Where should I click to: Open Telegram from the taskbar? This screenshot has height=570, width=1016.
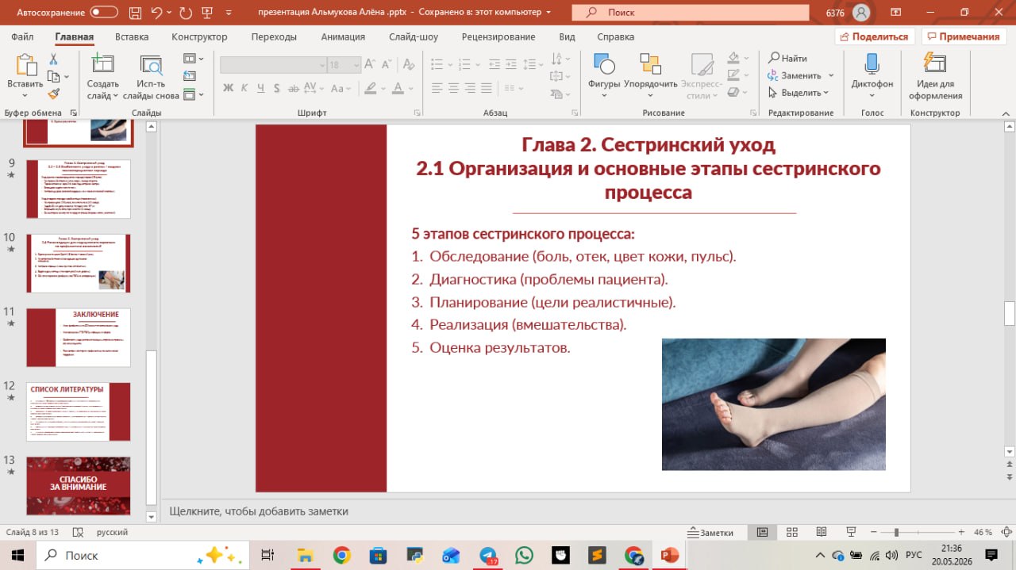[487, 555]
